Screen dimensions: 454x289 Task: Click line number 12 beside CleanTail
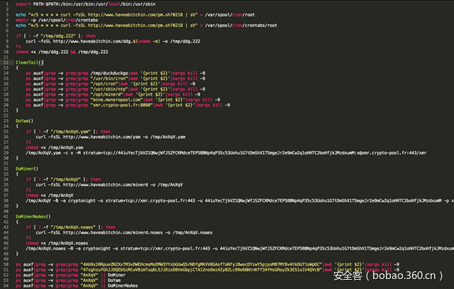(5, 62)
